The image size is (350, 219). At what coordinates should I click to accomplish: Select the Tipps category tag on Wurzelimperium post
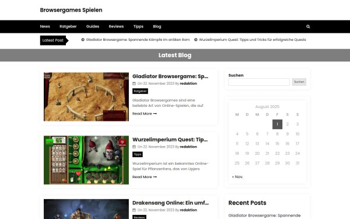tap(138, 154)
